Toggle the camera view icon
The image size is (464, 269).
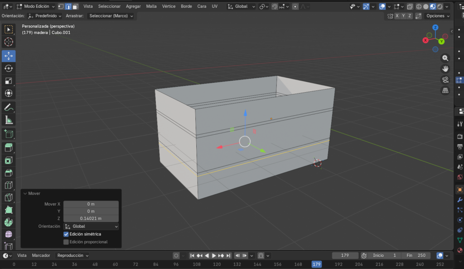click(x=445, y=80)
